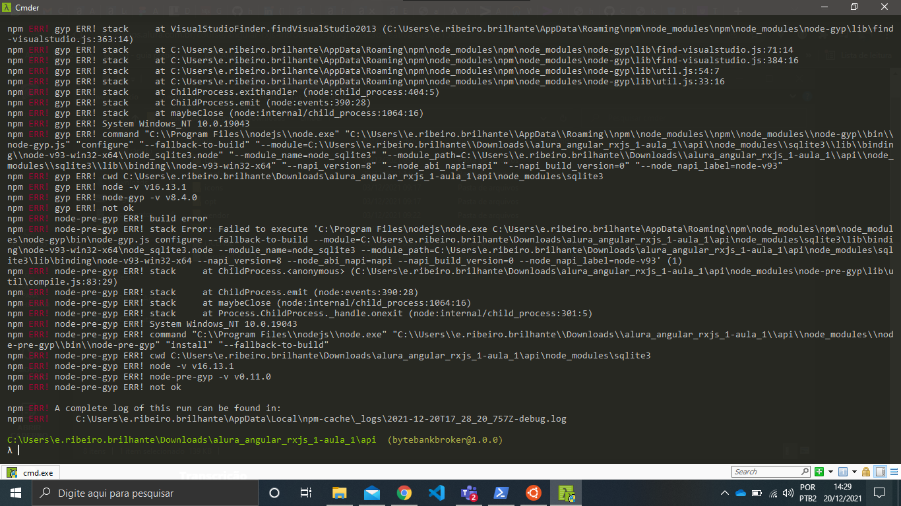901x506 pixels.
Task: Open the Cmder hamburger settings menu
Action: (894, 472)
